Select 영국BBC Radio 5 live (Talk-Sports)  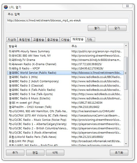pos(65,94)
